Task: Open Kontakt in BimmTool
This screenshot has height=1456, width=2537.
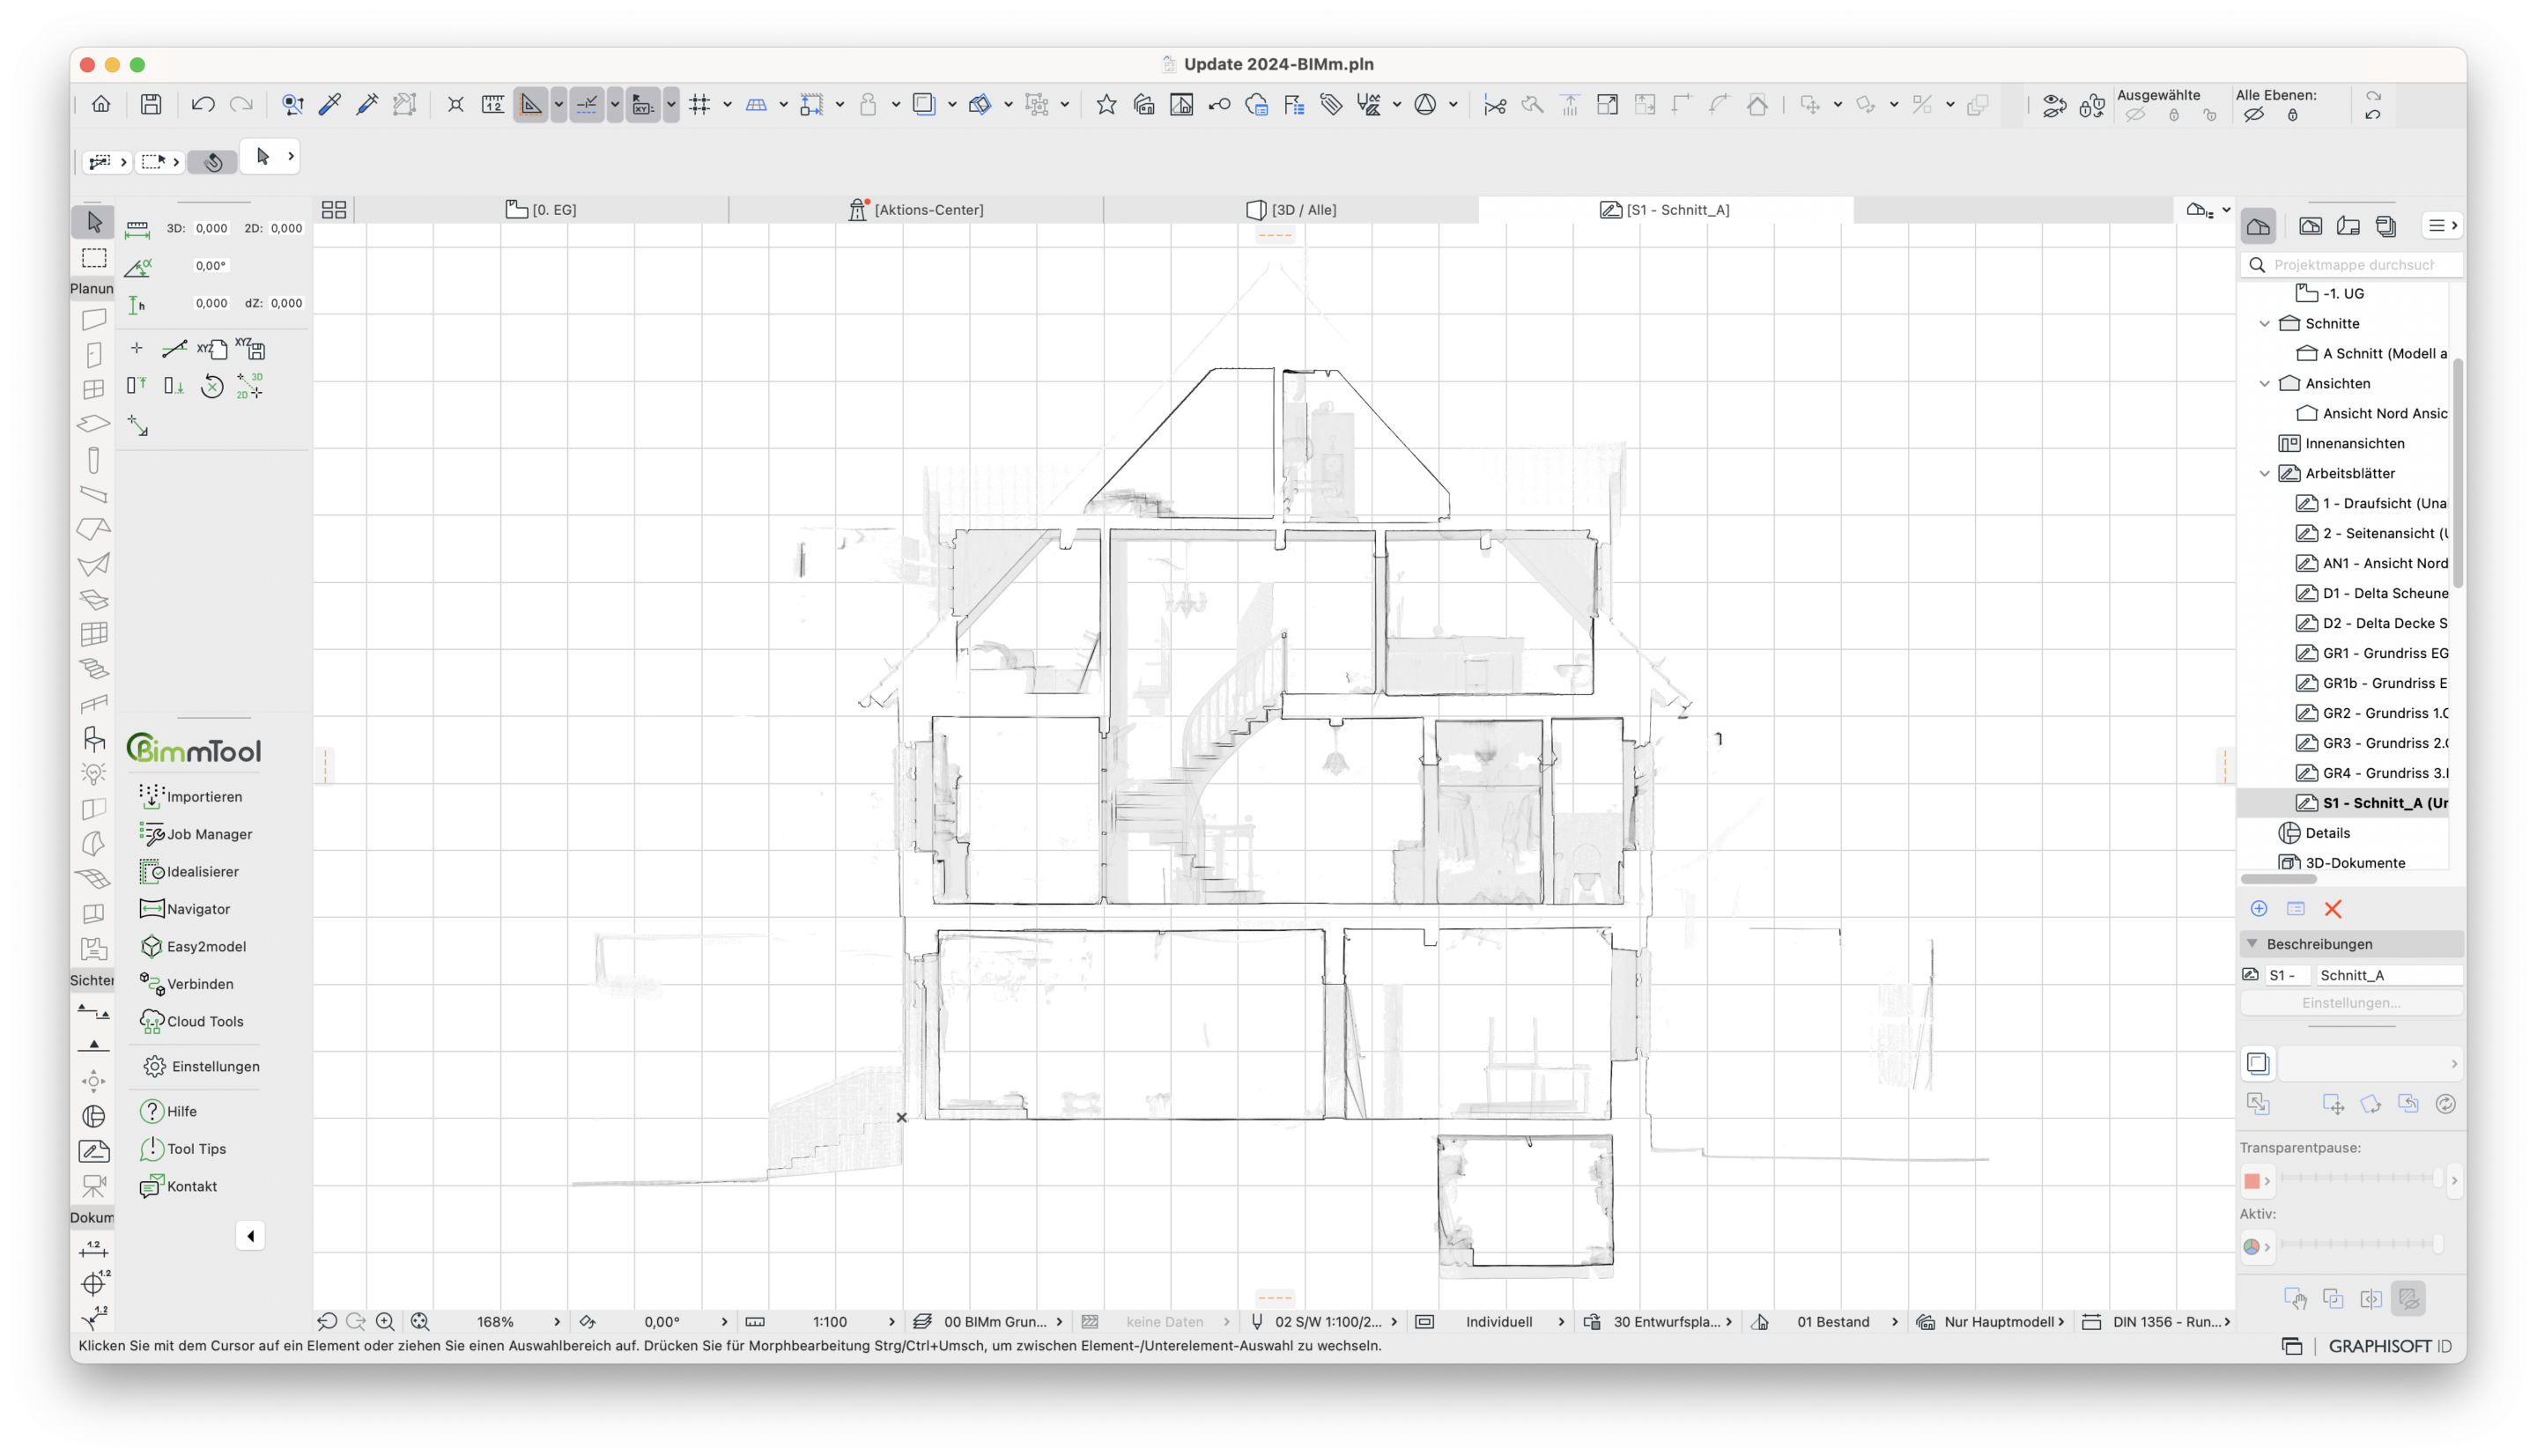Action: tap(179, 1186)
